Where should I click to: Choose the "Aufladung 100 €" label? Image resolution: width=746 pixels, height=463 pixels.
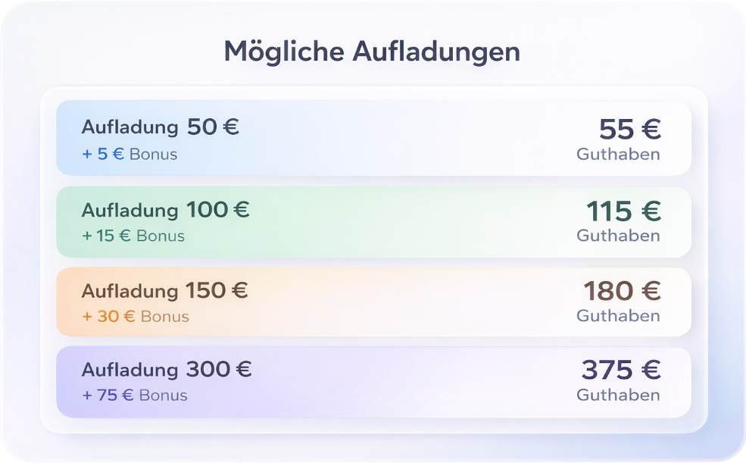165,209
